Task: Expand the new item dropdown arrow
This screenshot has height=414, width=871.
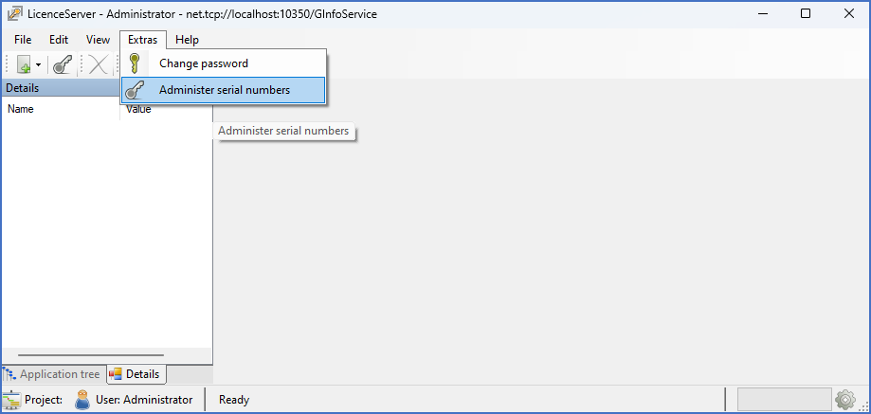Action: pyautogui.click(x=38, y=65)
